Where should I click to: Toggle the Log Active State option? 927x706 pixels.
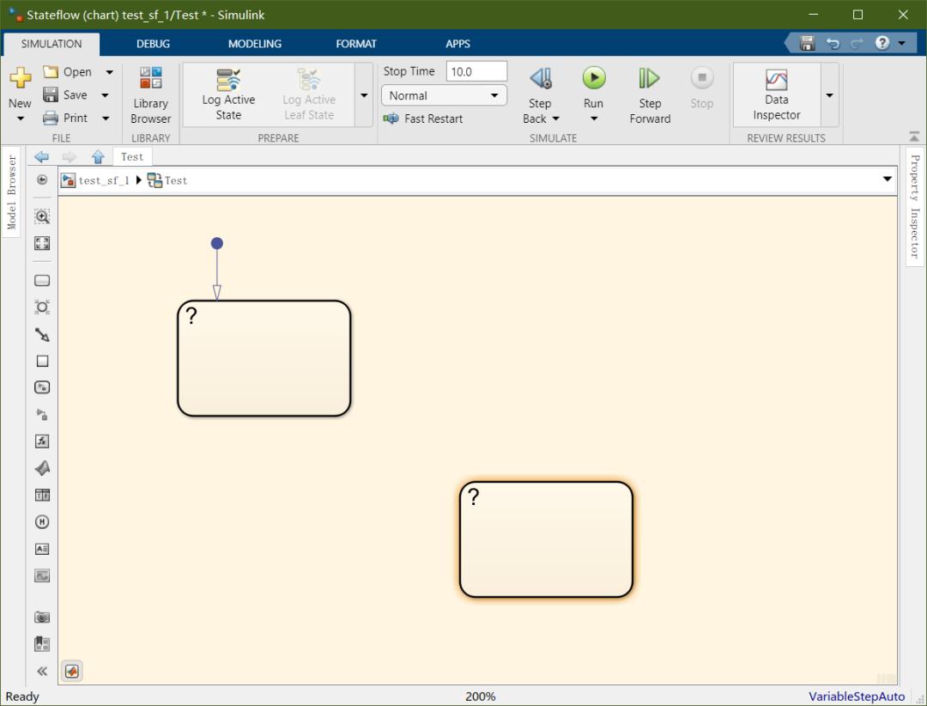[x=228, y=94]
